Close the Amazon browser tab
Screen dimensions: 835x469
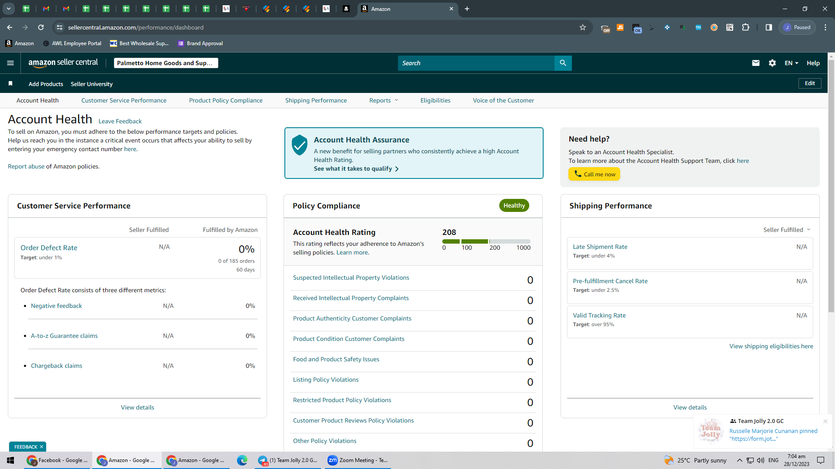451,9
